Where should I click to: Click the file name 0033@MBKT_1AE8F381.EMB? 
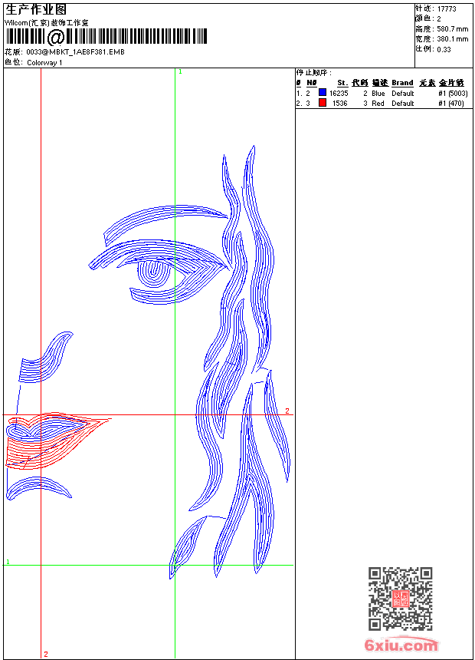(x=75, y=52)
